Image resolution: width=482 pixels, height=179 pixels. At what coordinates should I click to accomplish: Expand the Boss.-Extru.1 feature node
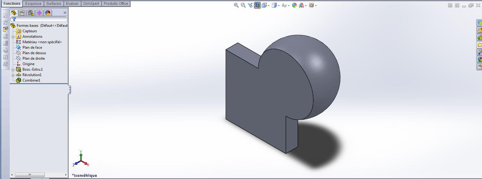click(13, 70)
